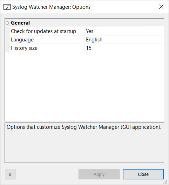Select the Language property row
Viewport: 169px width, 185px height.
click(x=87, y=40)
